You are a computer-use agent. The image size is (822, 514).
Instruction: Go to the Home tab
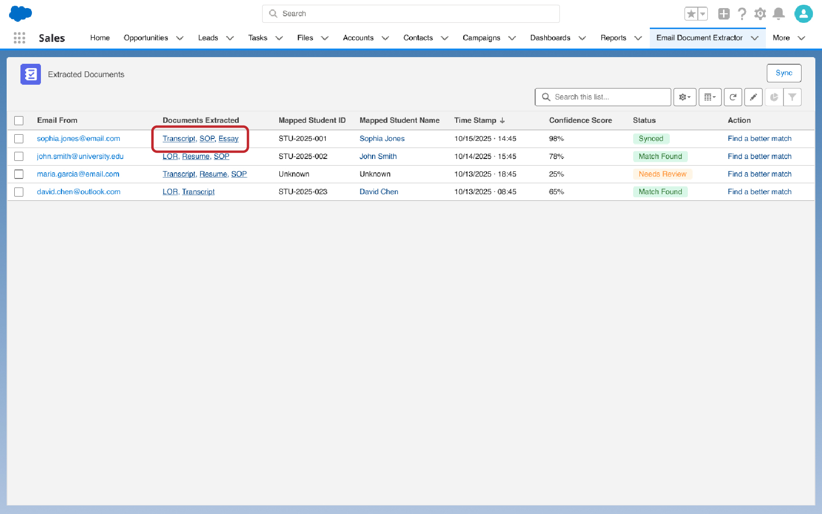pos(100,38)
